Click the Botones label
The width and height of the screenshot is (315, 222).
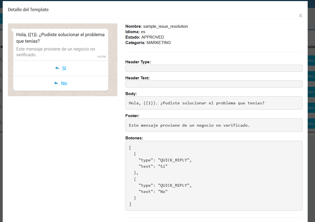pos(134,138)
